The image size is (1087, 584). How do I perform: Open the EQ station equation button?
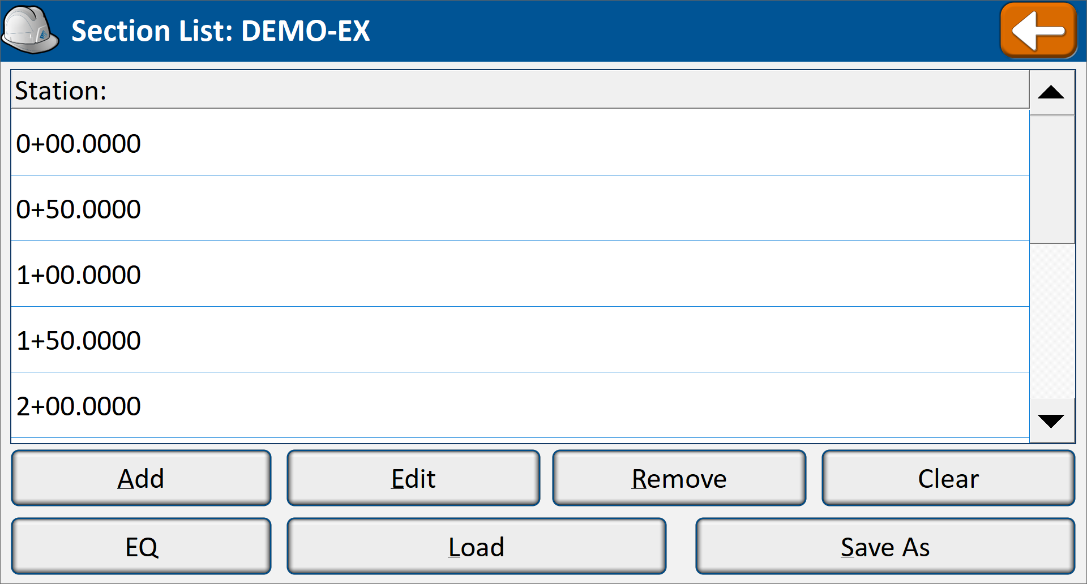point(141,547)
